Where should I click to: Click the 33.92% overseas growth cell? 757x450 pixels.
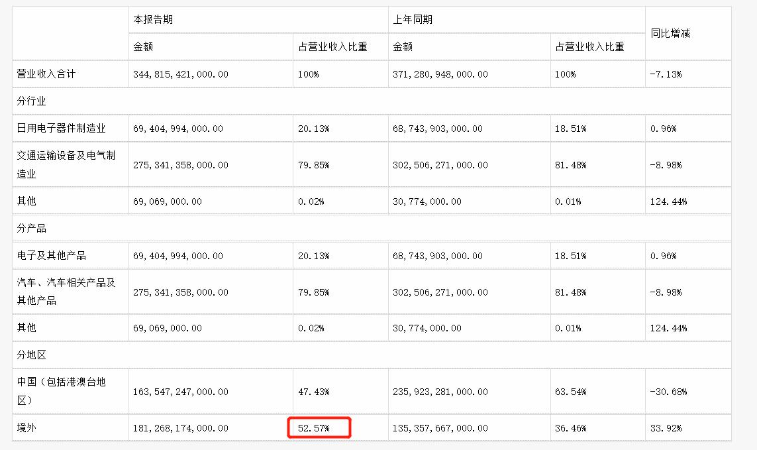(x=666, y=428)
